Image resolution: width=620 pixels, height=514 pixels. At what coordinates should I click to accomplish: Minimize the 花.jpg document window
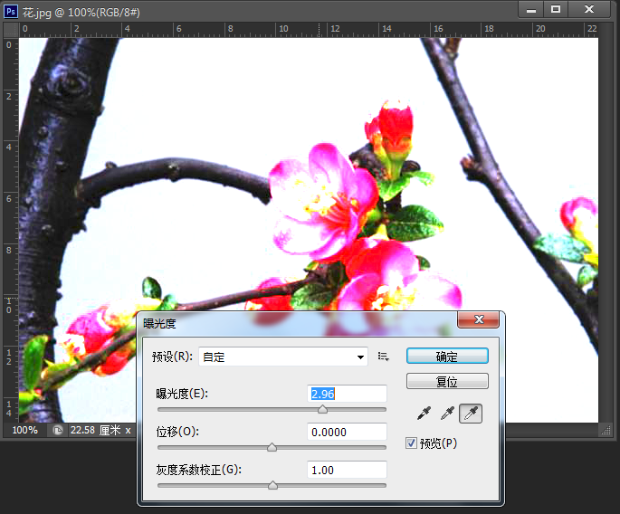pos(531,8)
